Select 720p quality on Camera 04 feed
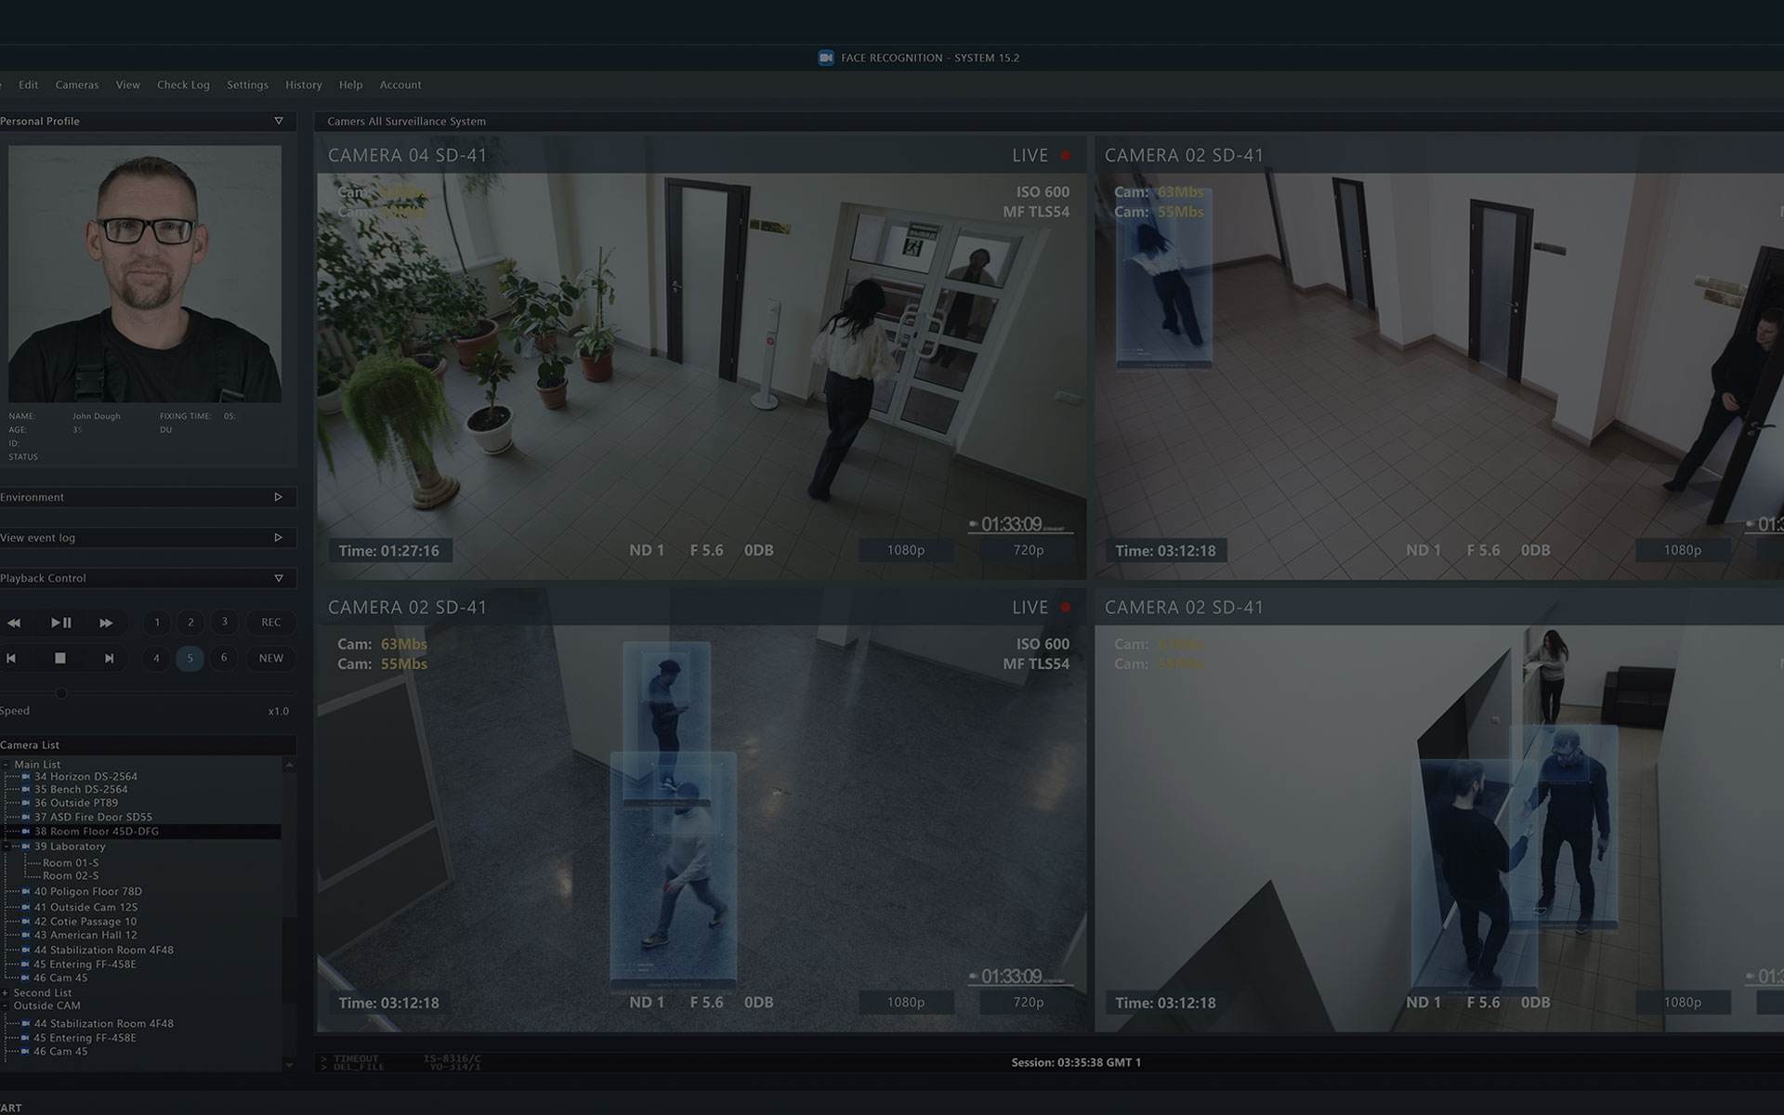Screen dimensions: 1784x1115 point(1028,550)
